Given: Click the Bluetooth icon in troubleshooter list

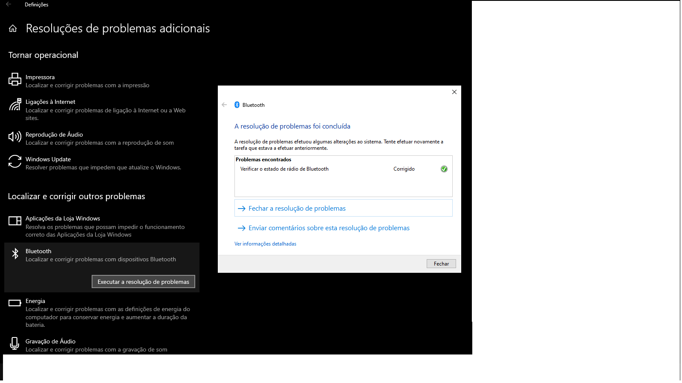Looking at the screenshot, I should tap(15, 254).
